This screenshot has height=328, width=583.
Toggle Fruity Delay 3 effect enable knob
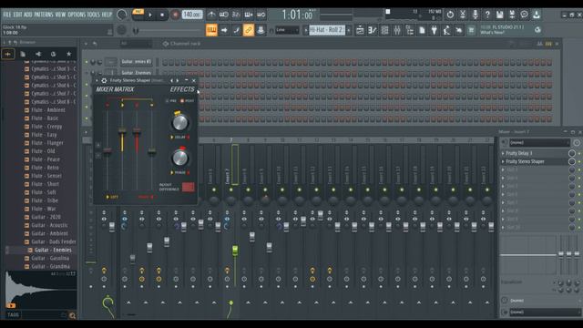point(572,153)
